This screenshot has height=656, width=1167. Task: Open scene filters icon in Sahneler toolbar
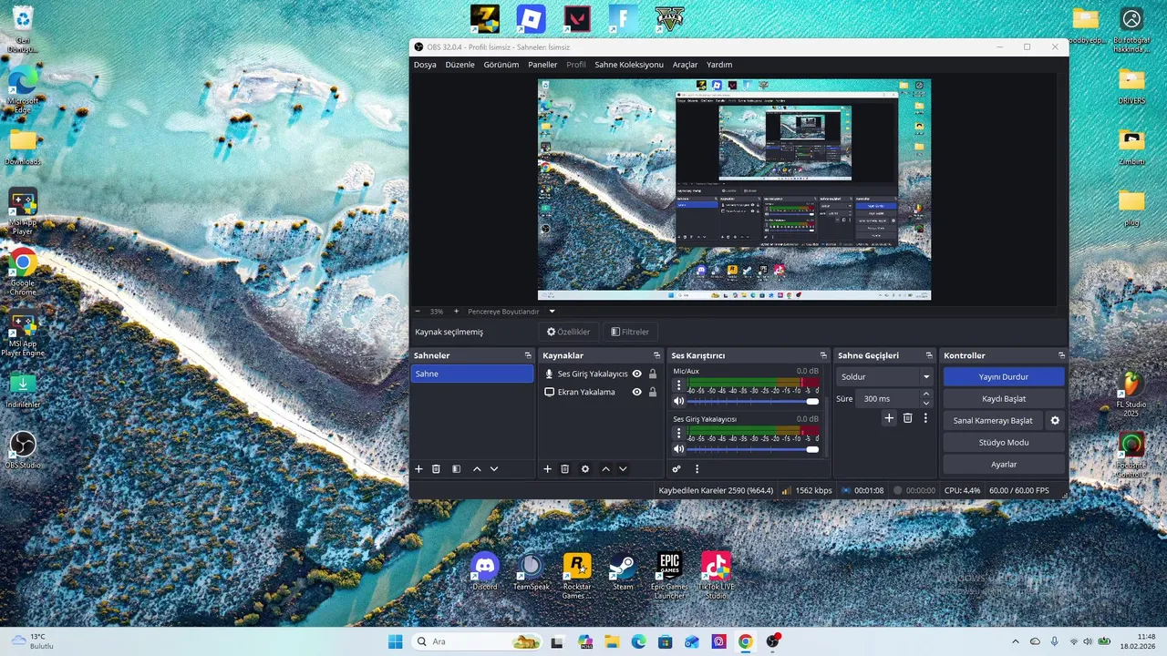pyautogui.click(x=457, y=469)
